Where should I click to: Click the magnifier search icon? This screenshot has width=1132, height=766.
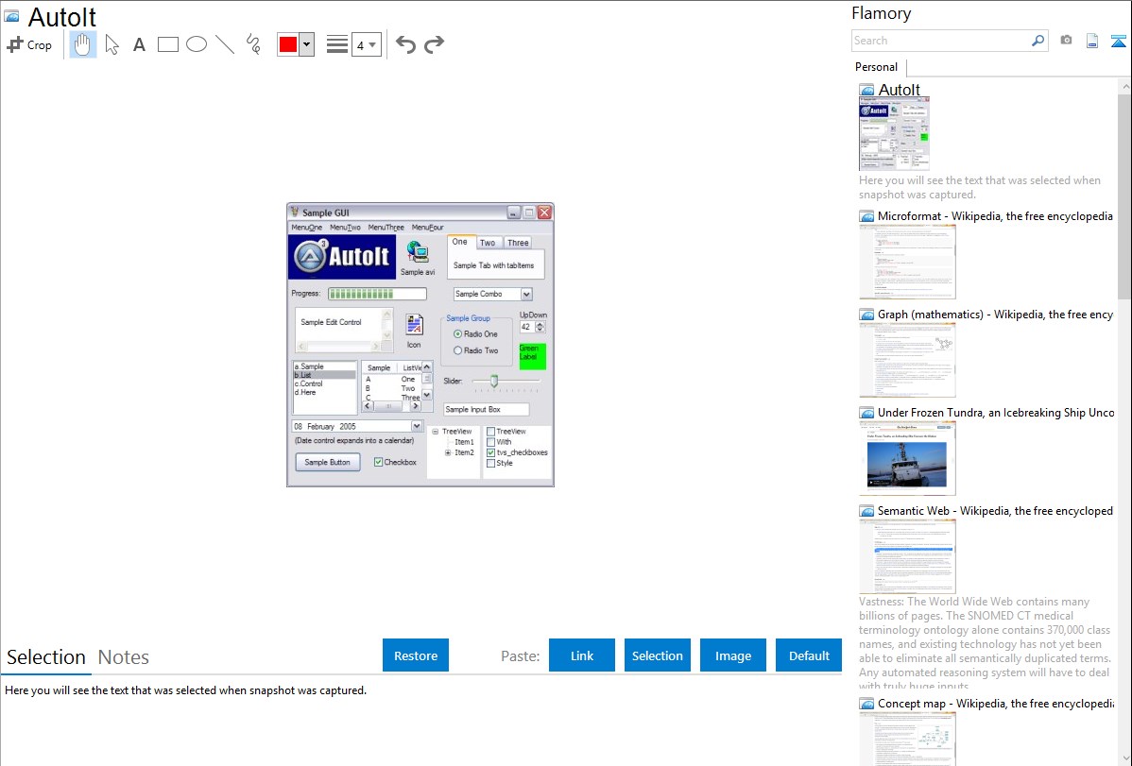(1038, 41)
